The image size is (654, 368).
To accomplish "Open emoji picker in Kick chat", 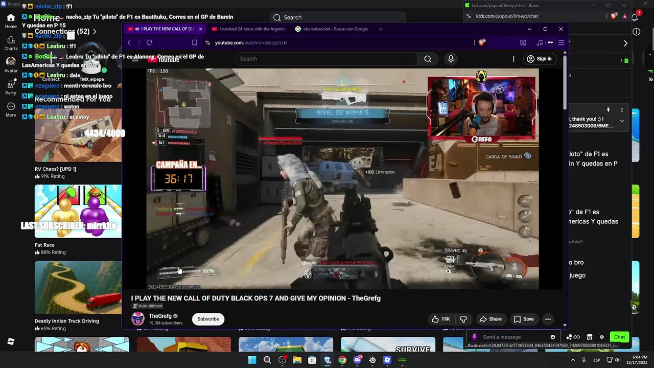I will 553,337.
